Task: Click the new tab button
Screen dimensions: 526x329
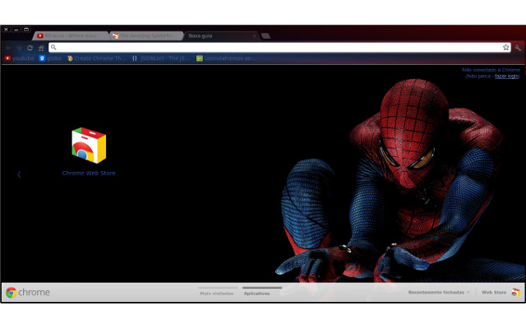Action: click(x=265, y=36)
